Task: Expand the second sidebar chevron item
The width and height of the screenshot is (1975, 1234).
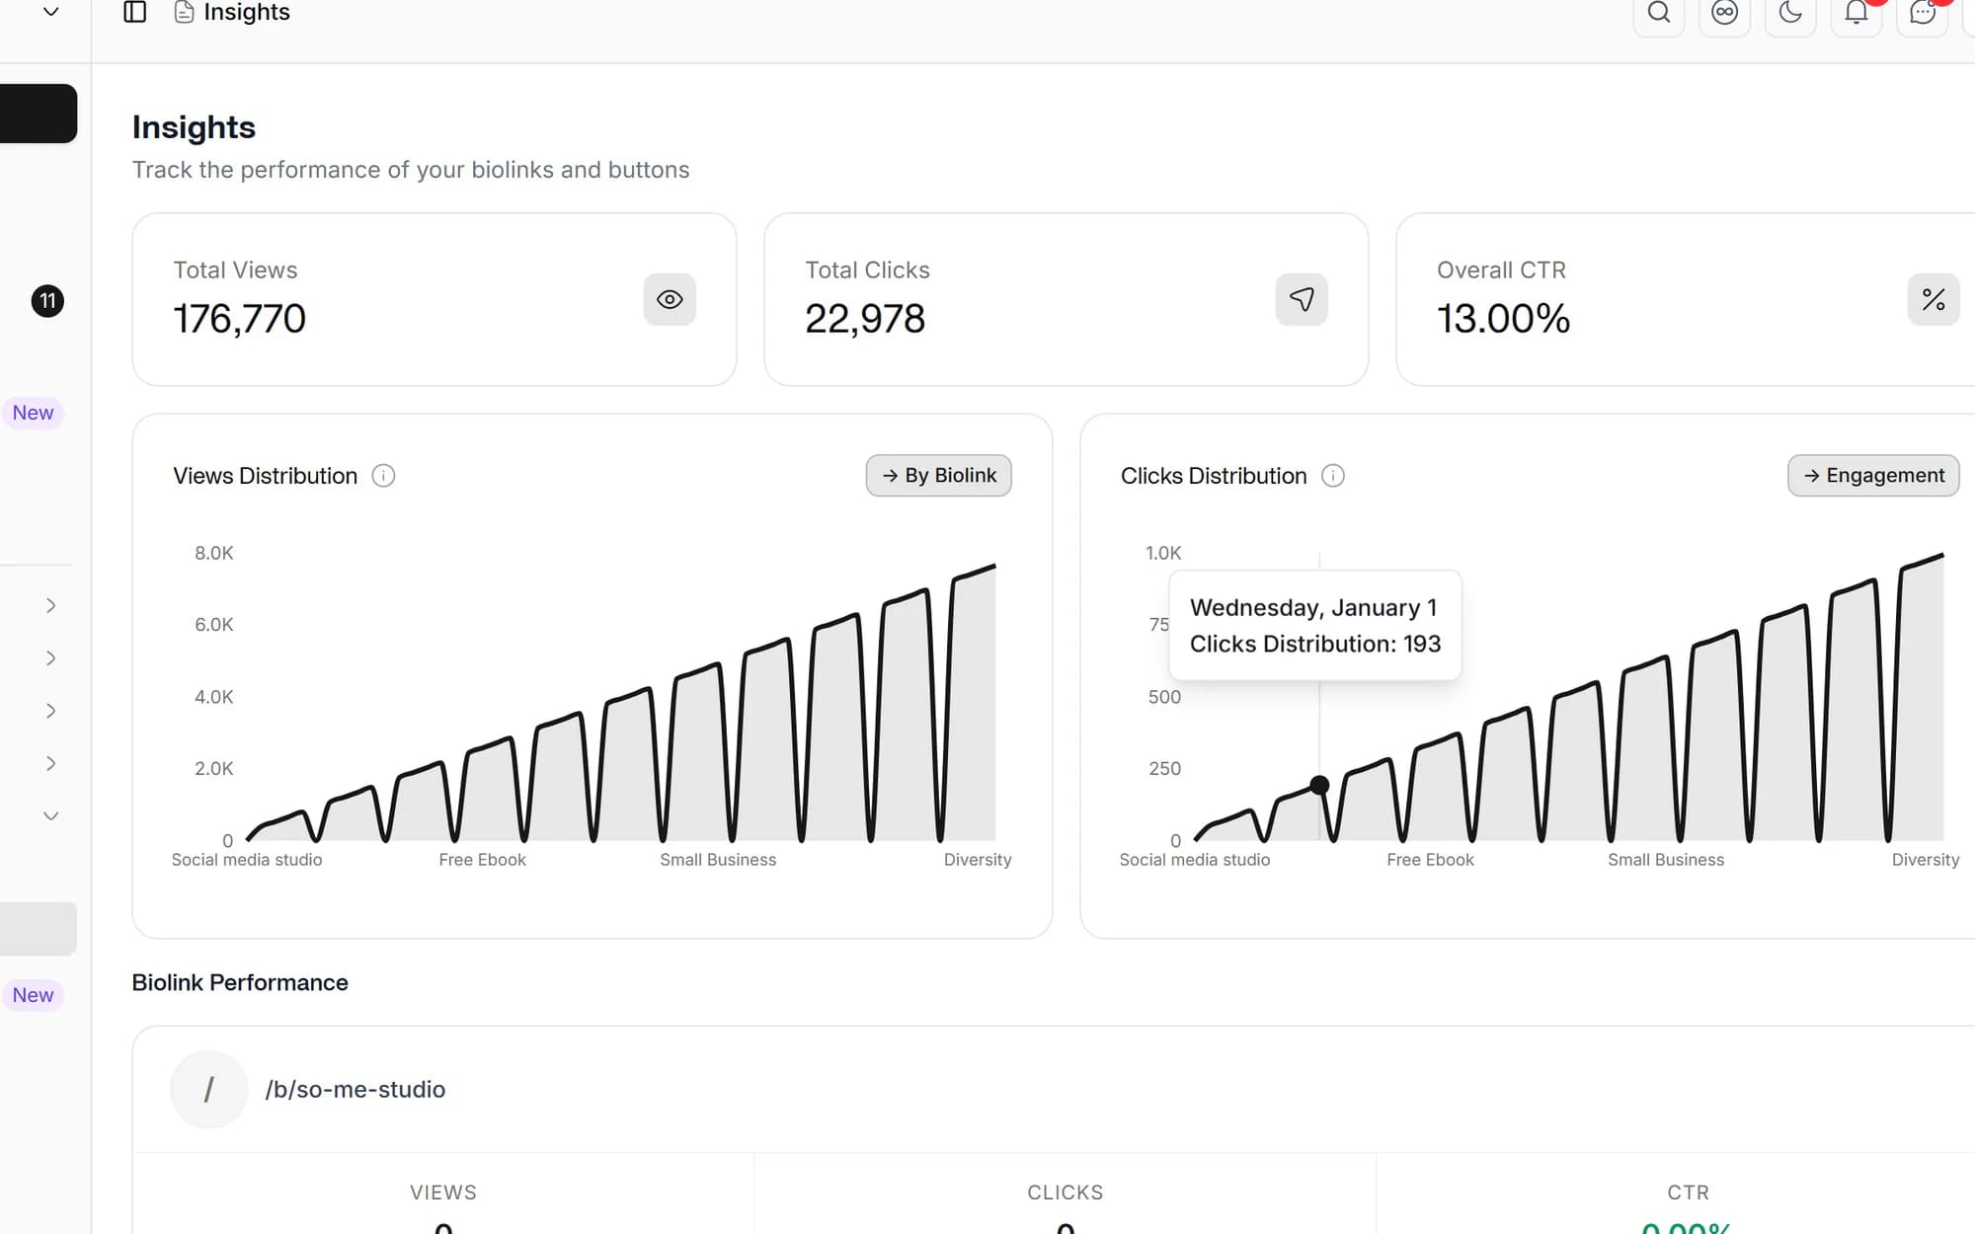Action: click(x=51, y=657)
